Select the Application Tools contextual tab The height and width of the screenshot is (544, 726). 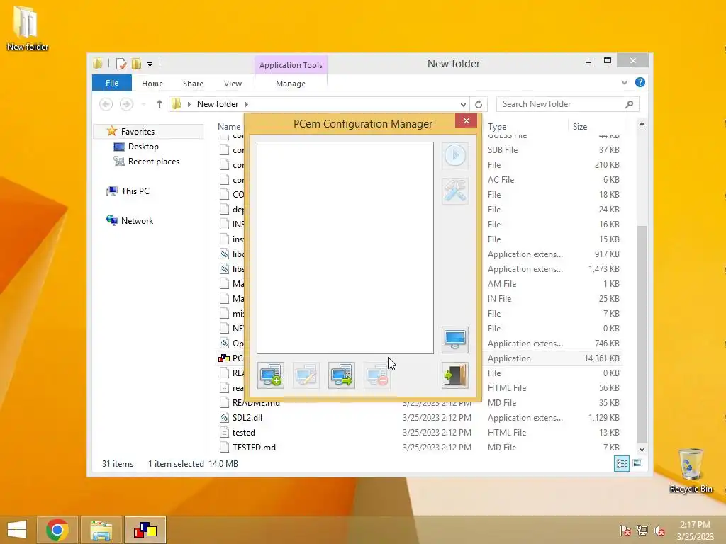tap(291, 65)
